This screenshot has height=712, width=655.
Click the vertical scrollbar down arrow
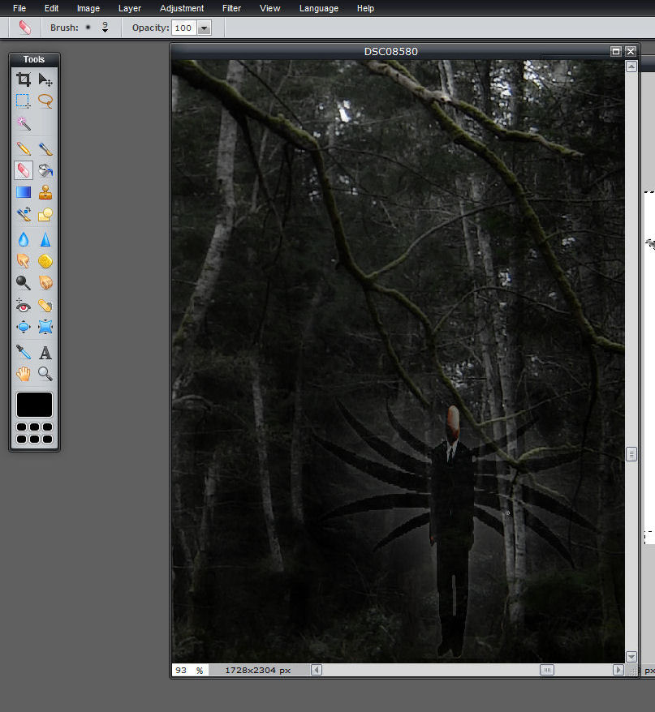point(631,657)
